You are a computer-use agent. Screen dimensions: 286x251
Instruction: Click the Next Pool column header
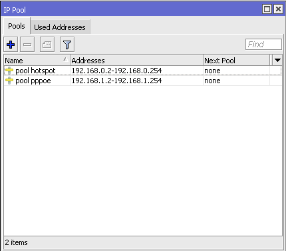pos(236,61)
